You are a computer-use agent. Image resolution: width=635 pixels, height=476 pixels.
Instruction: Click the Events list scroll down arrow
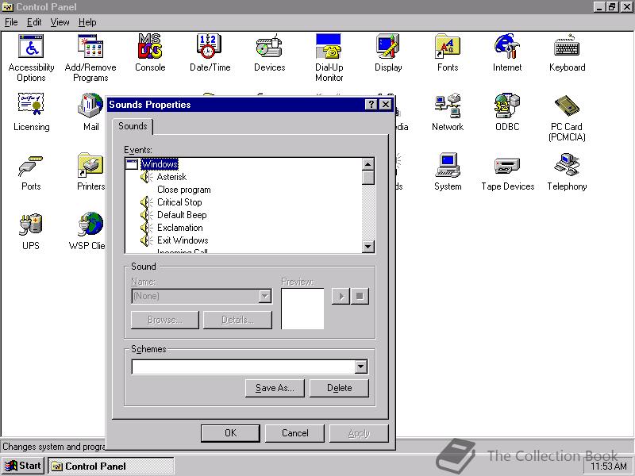pyautogui.click(x=368, y=246)
